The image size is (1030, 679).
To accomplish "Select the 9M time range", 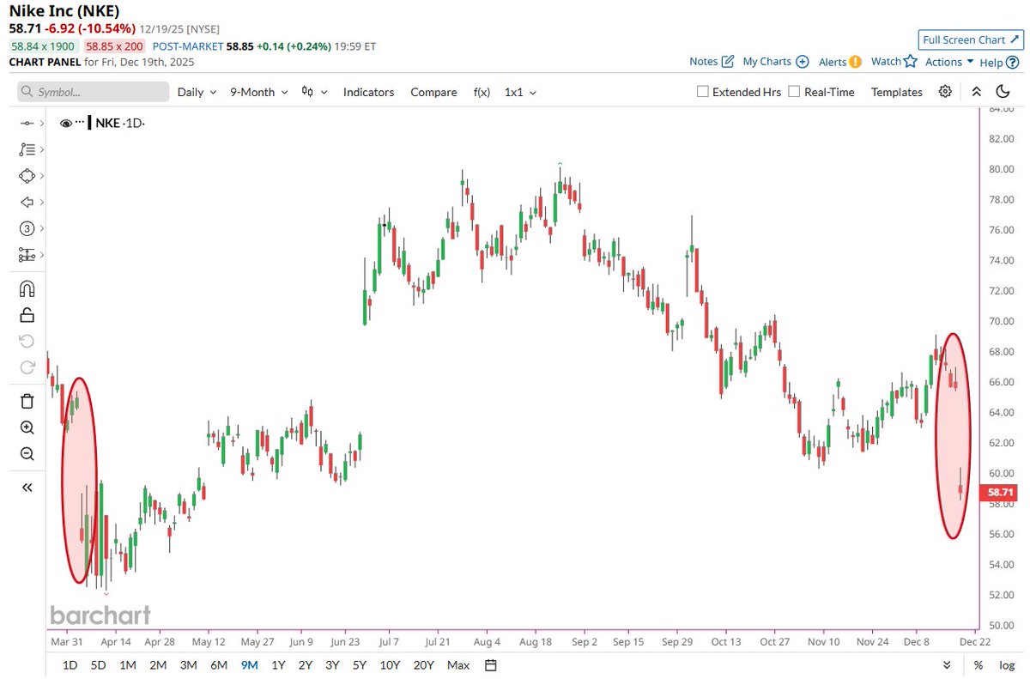I will coord(250,665).
